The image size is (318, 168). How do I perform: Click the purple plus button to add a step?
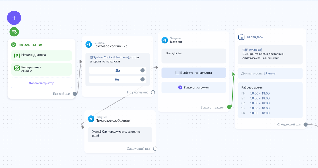coord(14,18)
